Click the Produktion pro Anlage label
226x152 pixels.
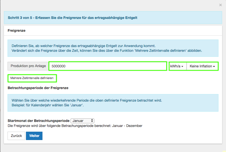click(28, 66)
